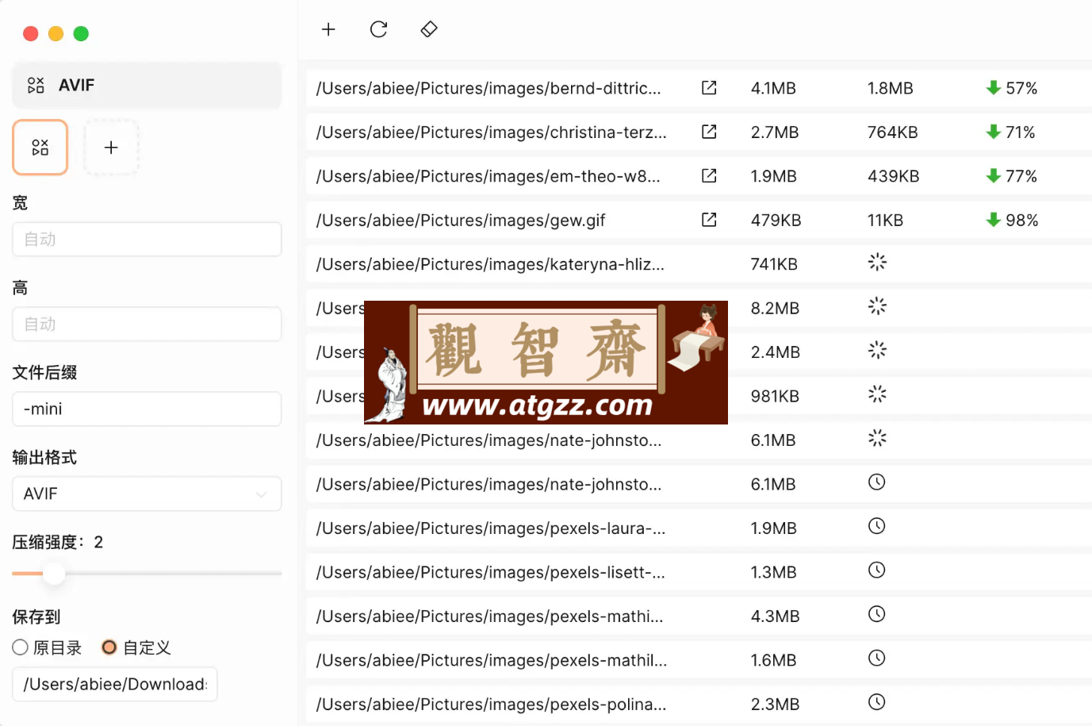1092x726 pixels.
Task: Click the 439KB compressed size value
Action: (893, 176)
